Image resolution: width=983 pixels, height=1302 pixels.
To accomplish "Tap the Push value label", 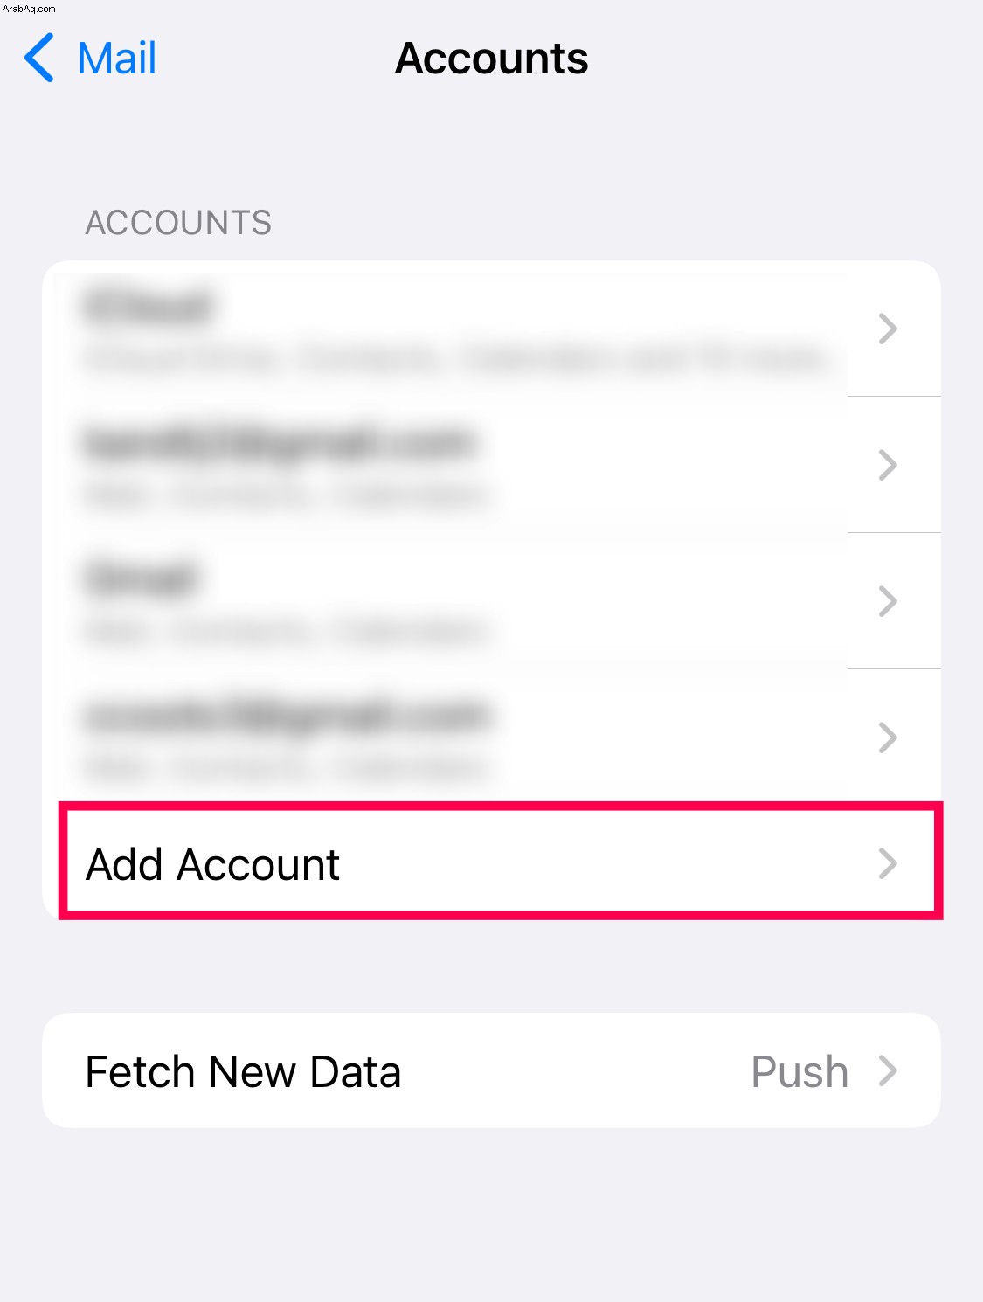I will [800, 1072].
